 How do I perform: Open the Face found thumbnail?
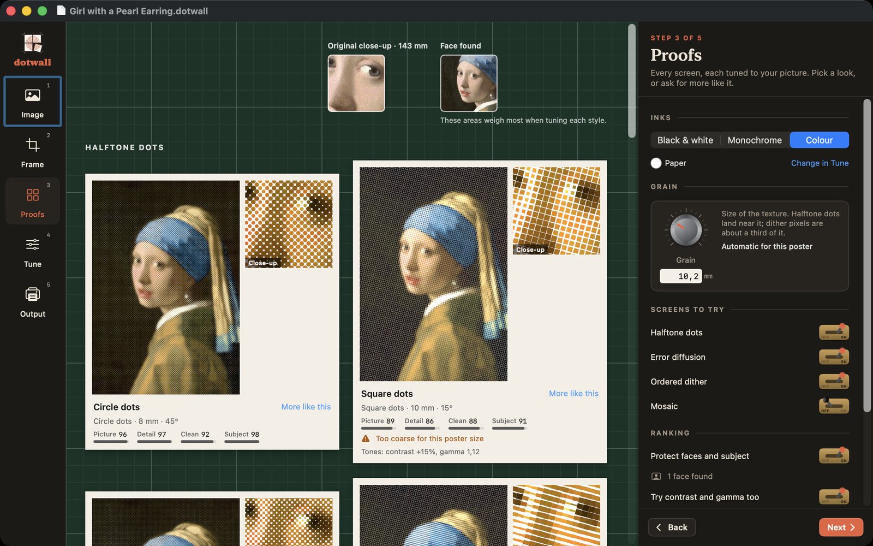pos(469,84)
